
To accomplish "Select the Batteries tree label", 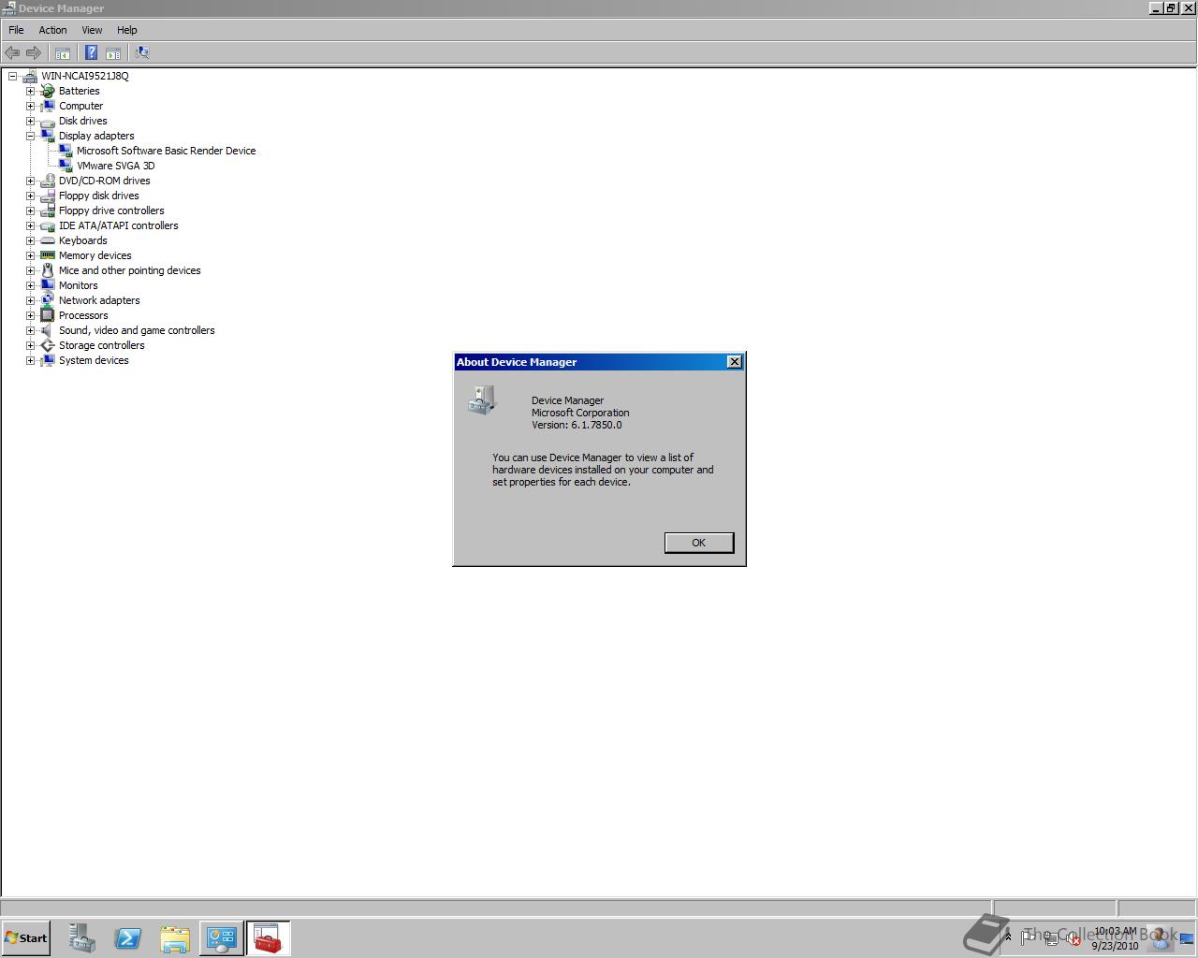I will (x=79, y=91).
